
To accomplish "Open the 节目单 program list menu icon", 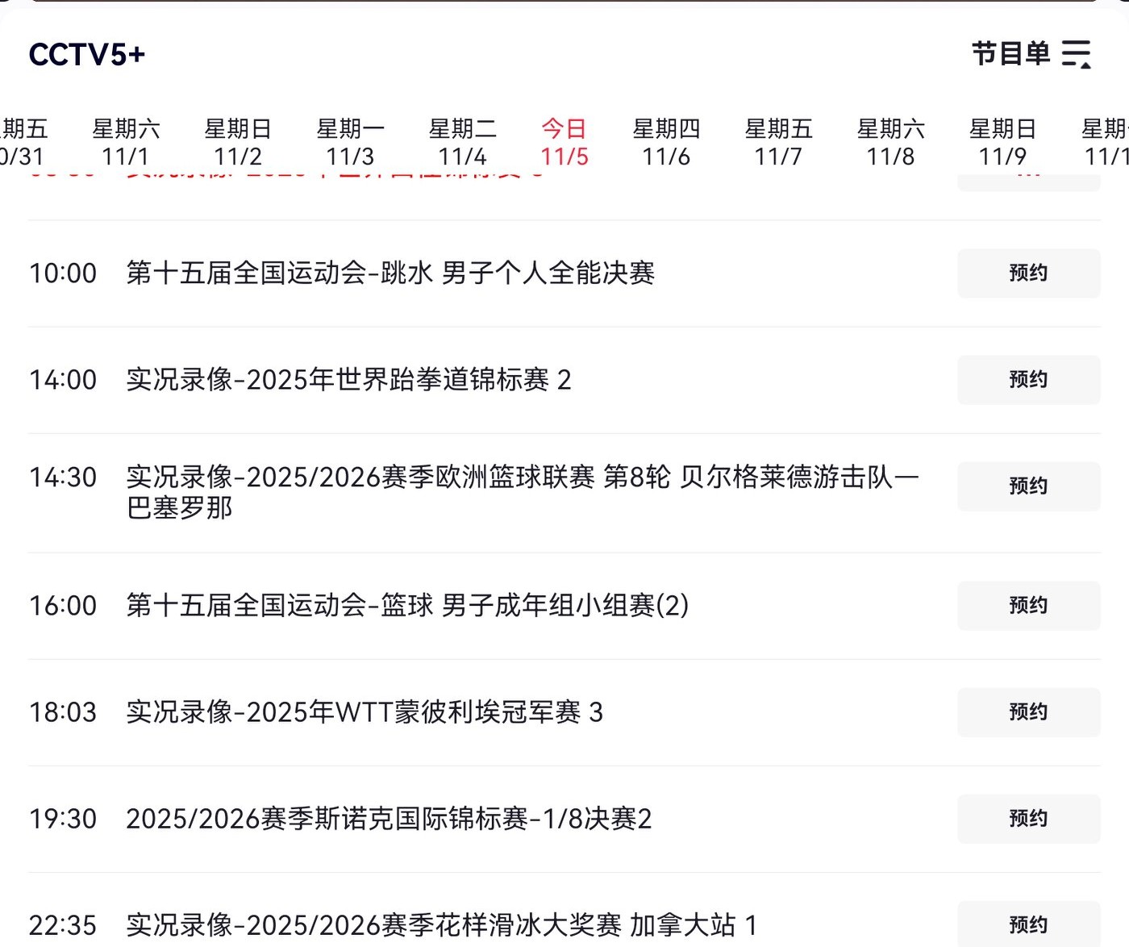I will coord(1076,54).
